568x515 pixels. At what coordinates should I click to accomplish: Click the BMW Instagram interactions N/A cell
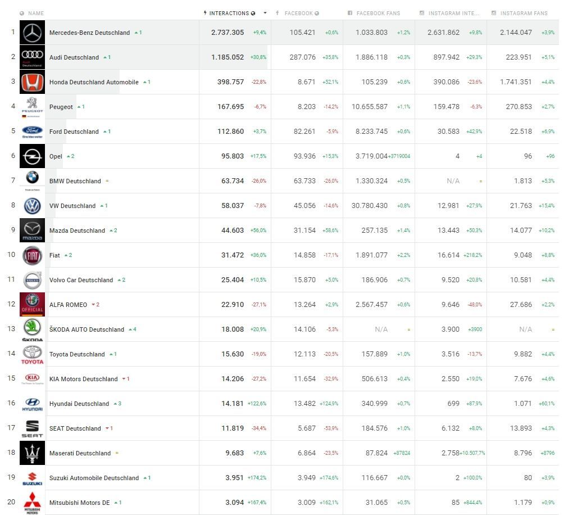point(453,181)
